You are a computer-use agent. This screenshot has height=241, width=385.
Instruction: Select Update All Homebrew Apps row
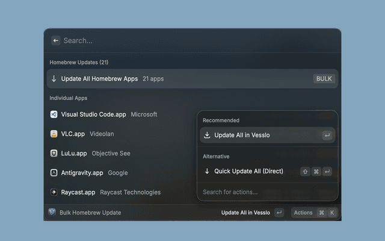pos(192,79)
